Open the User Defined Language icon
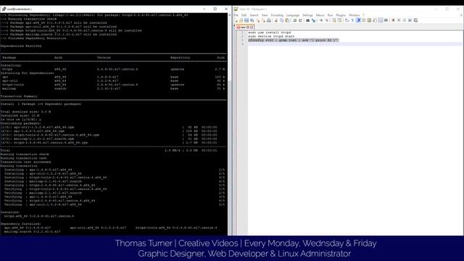This screenshot has height=261, width=464. pos(364,20)
